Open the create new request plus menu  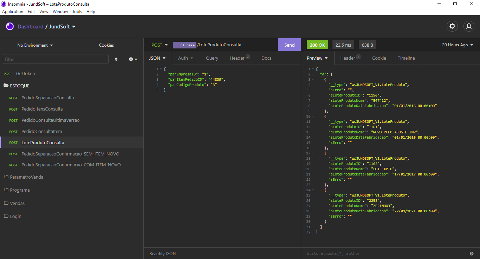tap(133, 59)
